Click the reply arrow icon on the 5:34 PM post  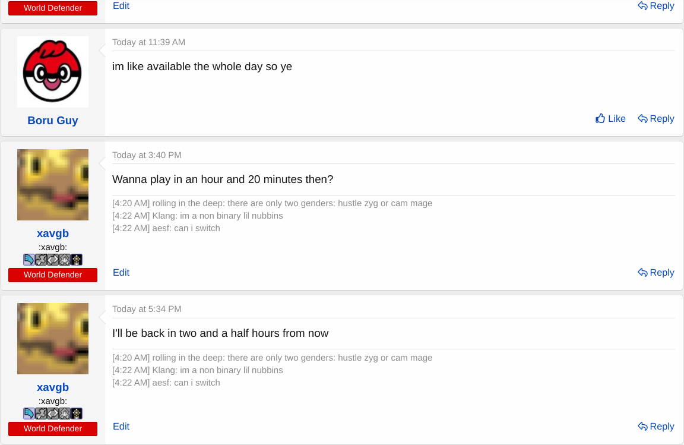pos(642,427)
